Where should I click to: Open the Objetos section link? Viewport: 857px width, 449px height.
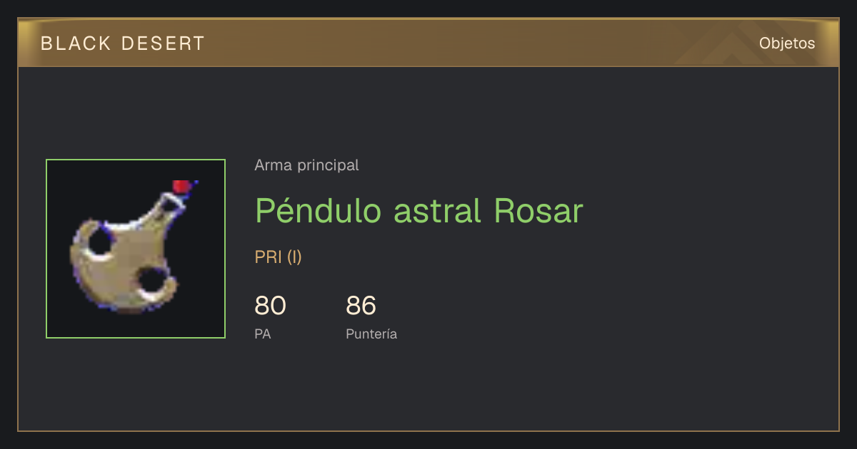click(x=787, y=43)
